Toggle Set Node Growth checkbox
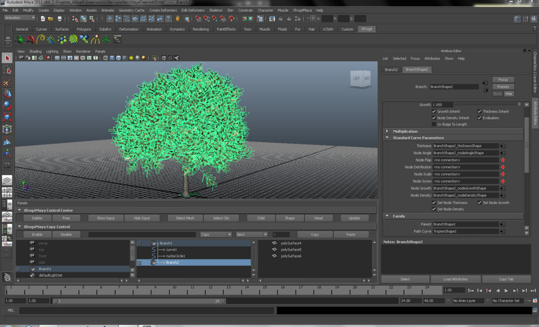This screenshot has height=327, width=539. coord(479,203)
